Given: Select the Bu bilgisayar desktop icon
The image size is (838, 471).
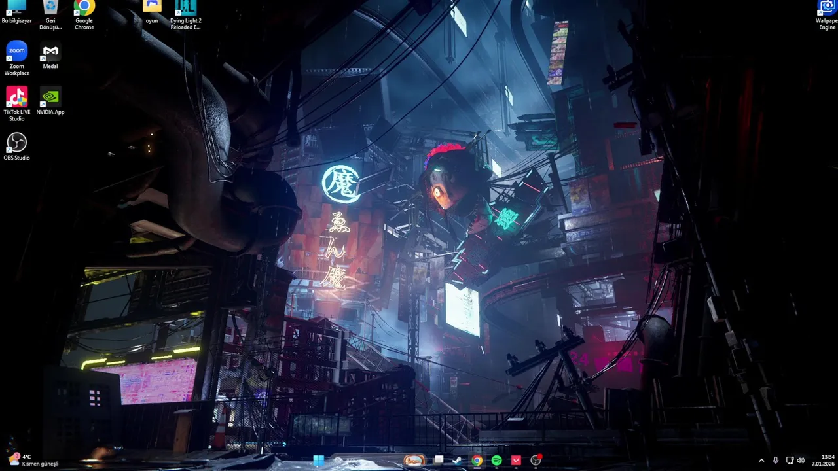Looking at the screenshot, I should 16,12.
